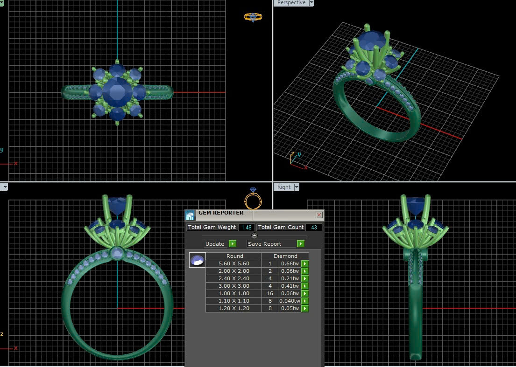Click the Gem Reporter title bar icon
Viewport: 516px width, 367px height.
tap(190, 215)
